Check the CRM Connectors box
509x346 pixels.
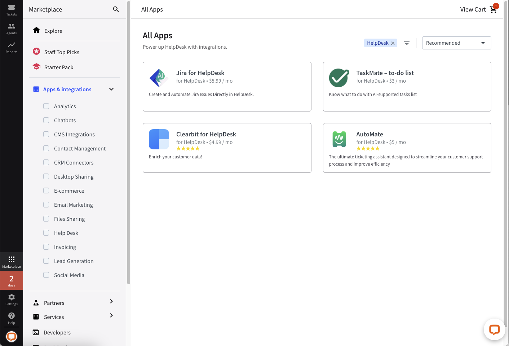46,162
